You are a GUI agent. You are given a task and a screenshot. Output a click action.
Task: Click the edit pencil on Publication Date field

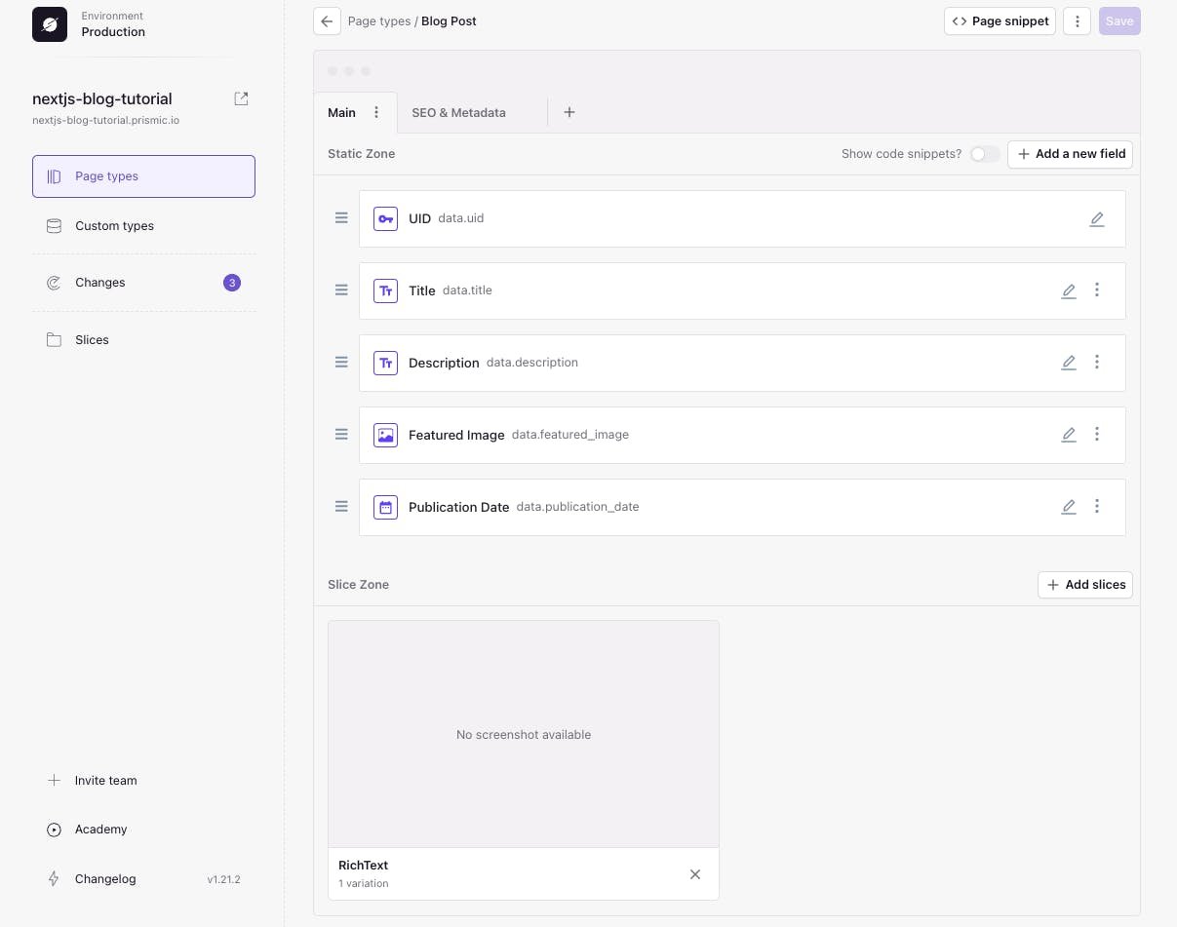1069,507
